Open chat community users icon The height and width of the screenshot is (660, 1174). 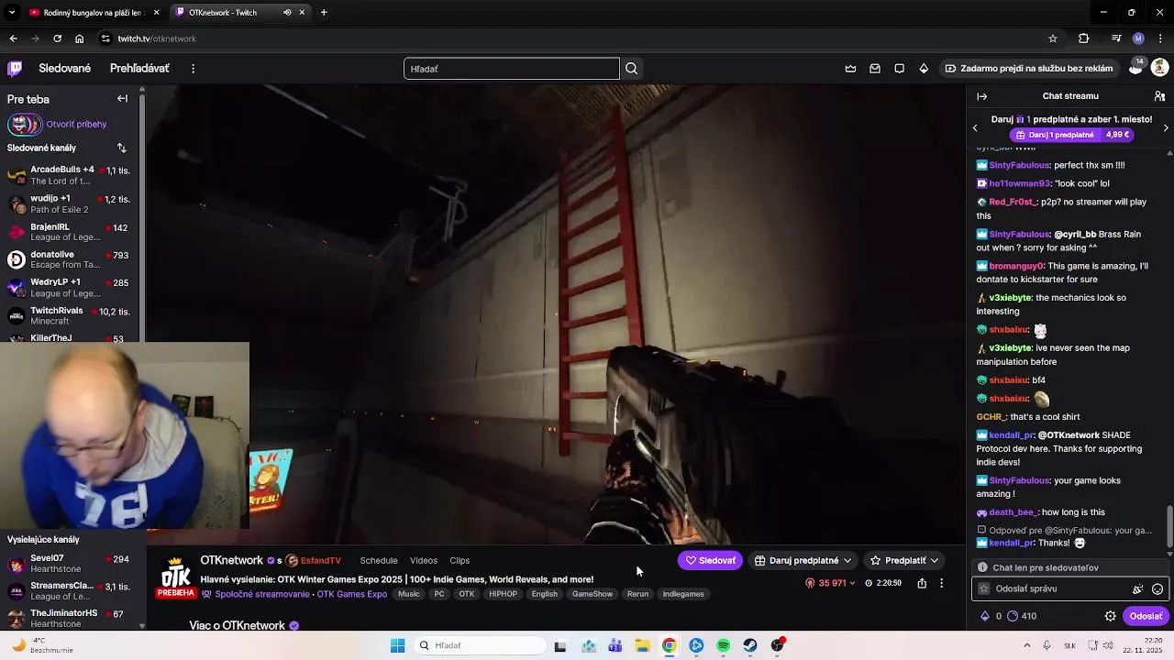pos(1159,96)
